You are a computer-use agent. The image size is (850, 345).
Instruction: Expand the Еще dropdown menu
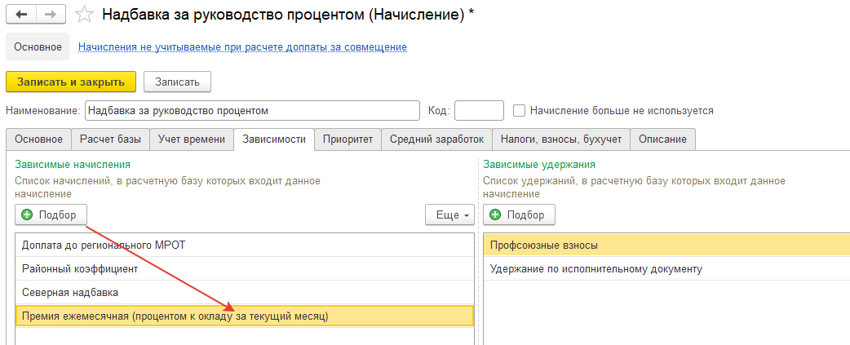pos(450,215)
